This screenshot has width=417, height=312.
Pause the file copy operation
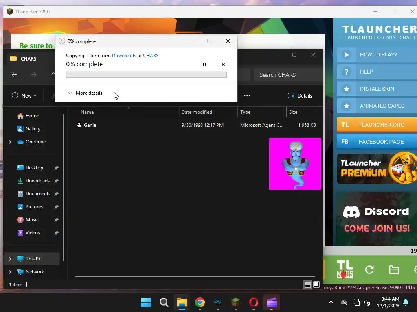tap(204, 65)
